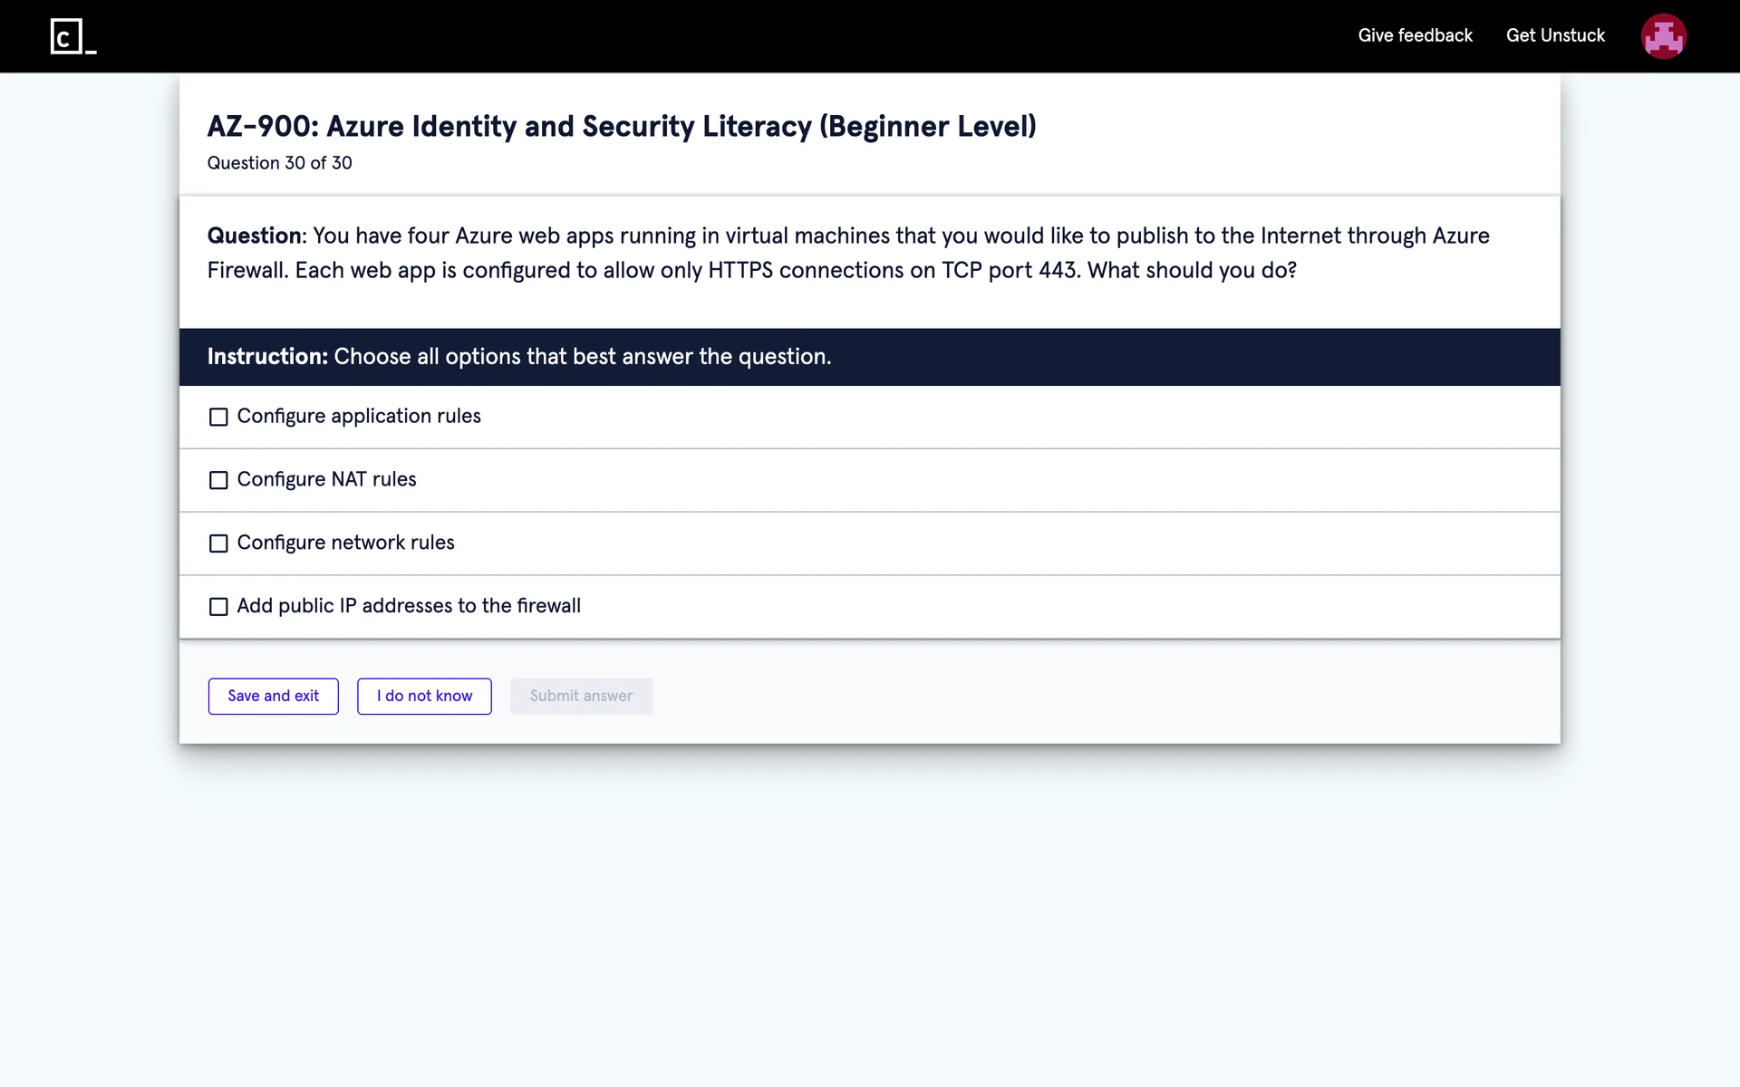Check the Configure NAT rules checkbox

[x=218, y=480]
